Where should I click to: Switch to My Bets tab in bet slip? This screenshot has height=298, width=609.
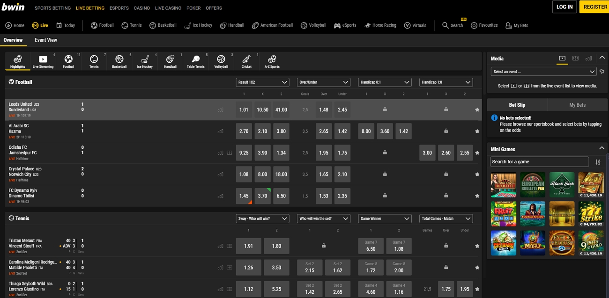pyautogui.click(x=577, y=105)
